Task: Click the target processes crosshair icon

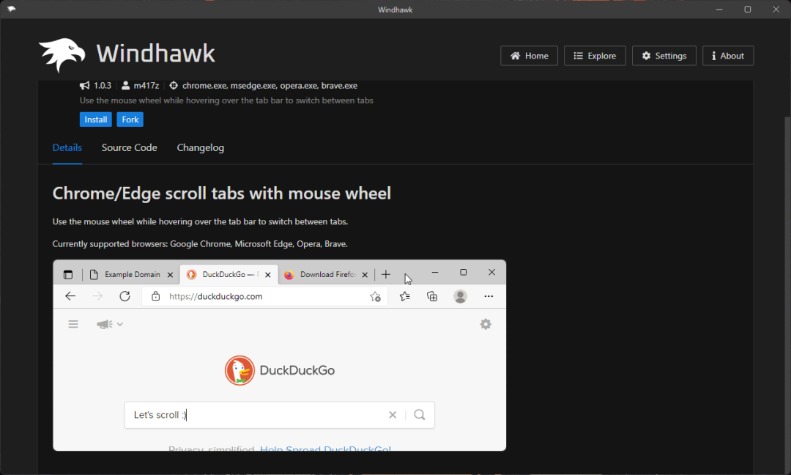Action: [174, 85]
